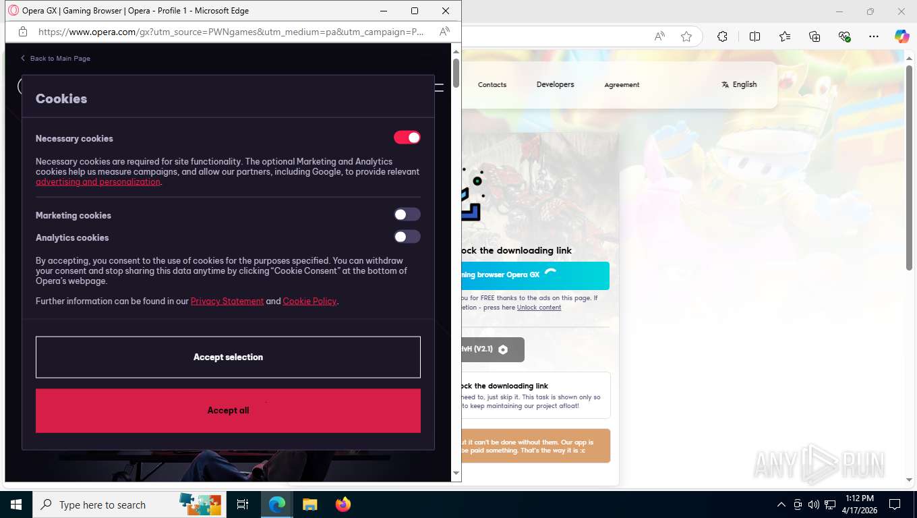Open File Explorer from the taskbar
Image resolution: width=917 pixels, height=518 pixels.
pos(309,505)
